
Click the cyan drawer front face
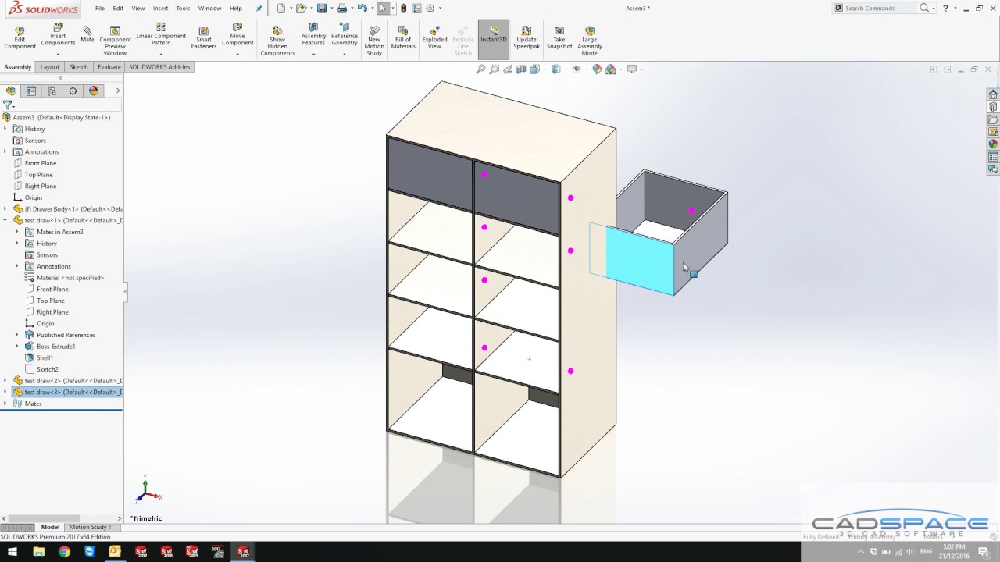pyautogui.click(x=639, y=260)
